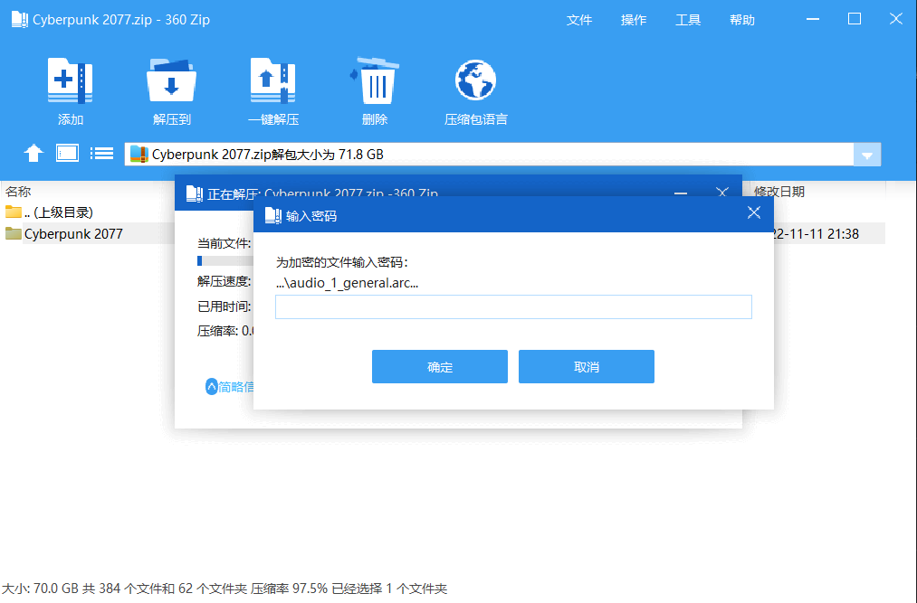Sort by 名称 column header

click(18, 191)
